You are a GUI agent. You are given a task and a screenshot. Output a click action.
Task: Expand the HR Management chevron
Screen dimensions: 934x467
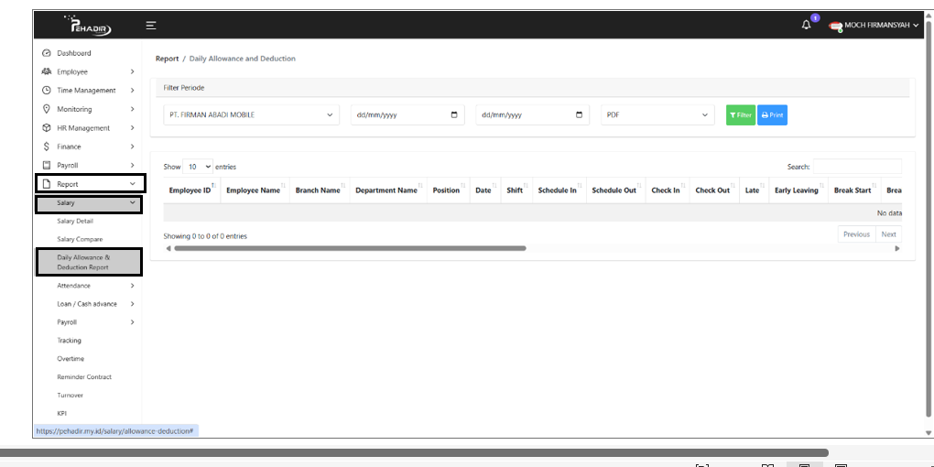pos(132,128)
